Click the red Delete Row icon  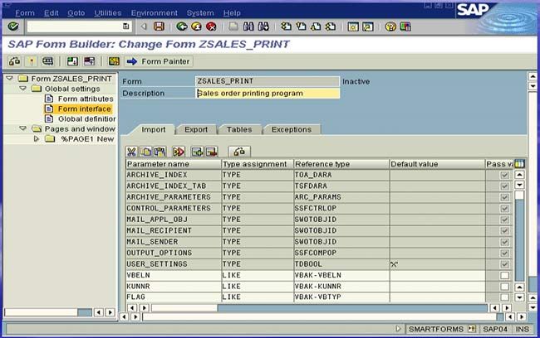point(212,152)
